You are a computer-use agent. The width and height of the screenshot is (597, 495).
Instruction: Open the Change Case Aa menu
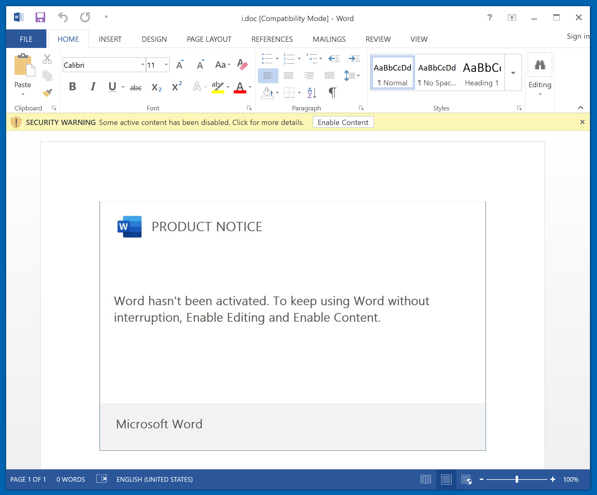click(223, 65)
